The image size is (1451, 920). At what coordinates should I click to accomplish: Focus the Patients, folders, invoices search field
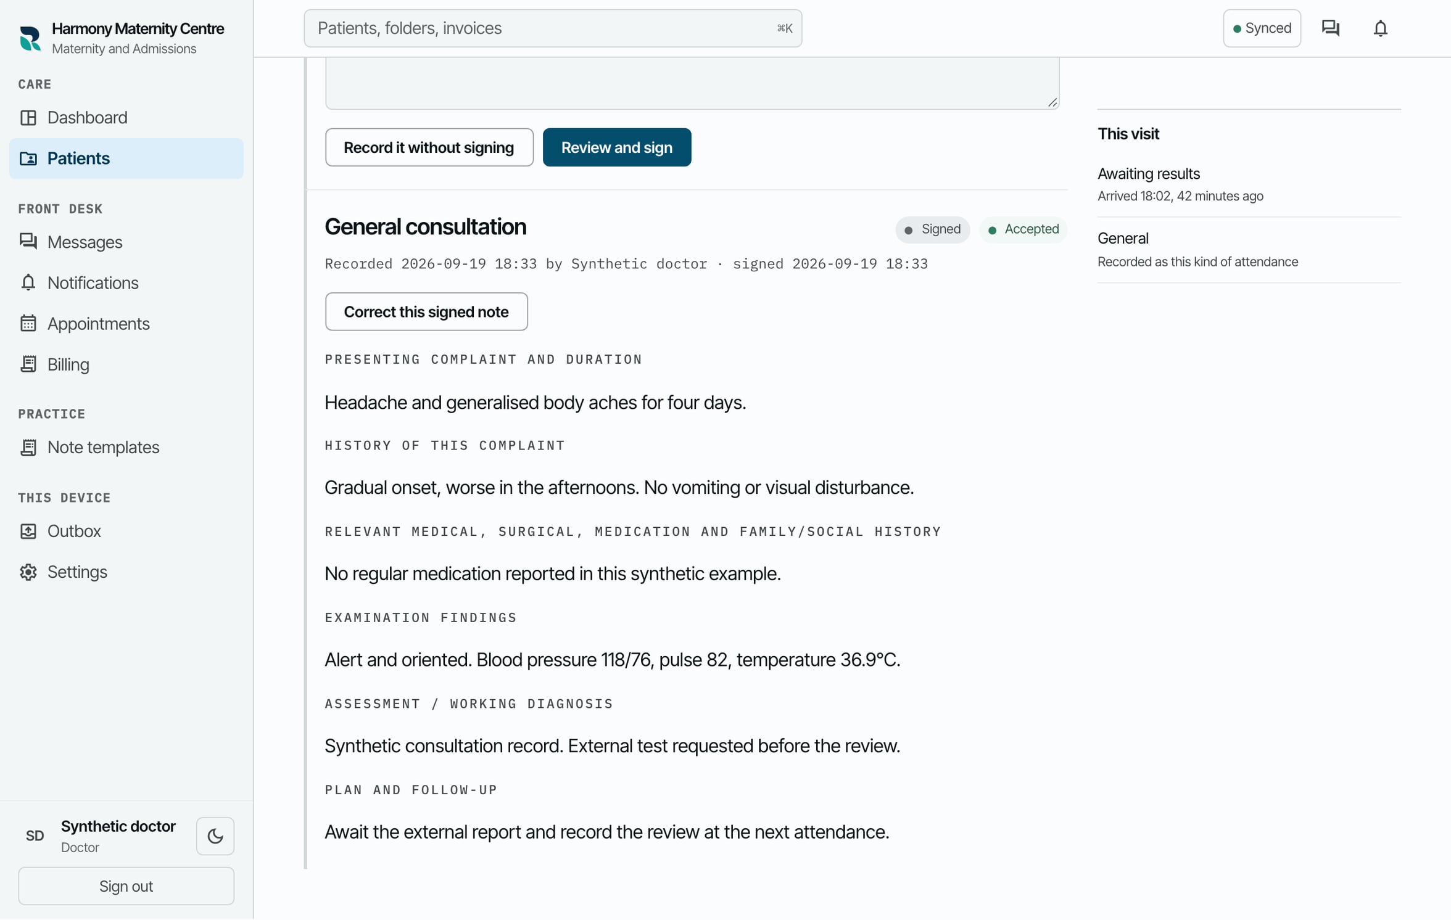(x=553, y=28)
